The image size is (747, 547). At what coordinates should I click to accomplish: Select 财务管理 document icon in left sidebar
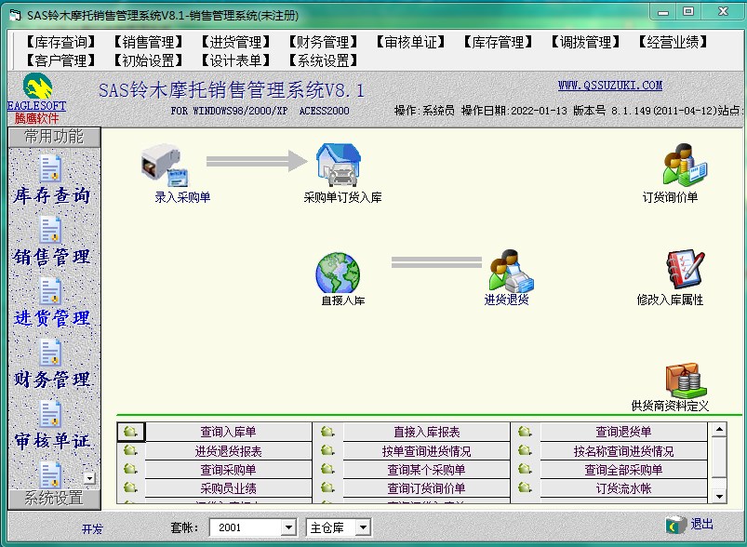[x=50, y=353]
